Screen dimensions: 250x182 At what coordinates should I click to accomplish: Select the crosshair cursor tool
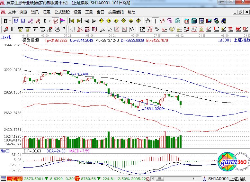[155, 21]
